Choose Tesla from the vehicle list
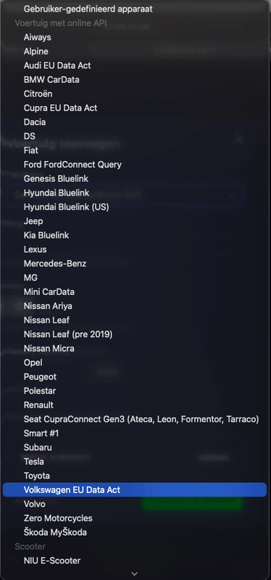 (x=135, y=461)
